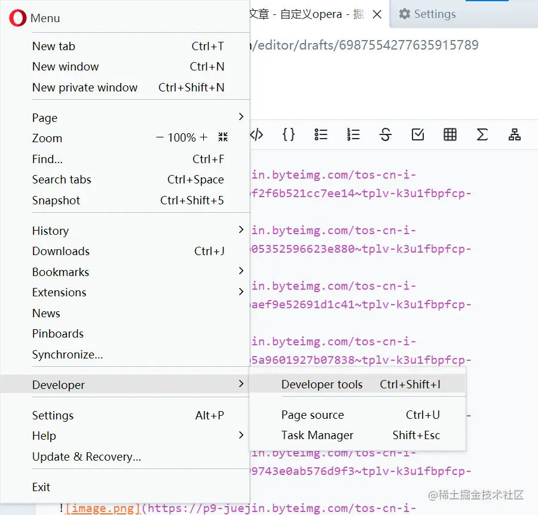
Task: Open Pinboards menu entry
Action: point(126,333)
